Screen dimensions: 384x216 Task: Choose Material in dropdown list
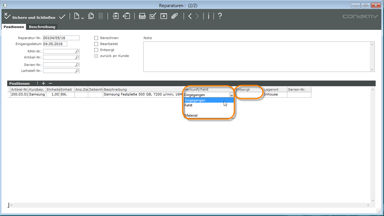[x=191, y=115]
